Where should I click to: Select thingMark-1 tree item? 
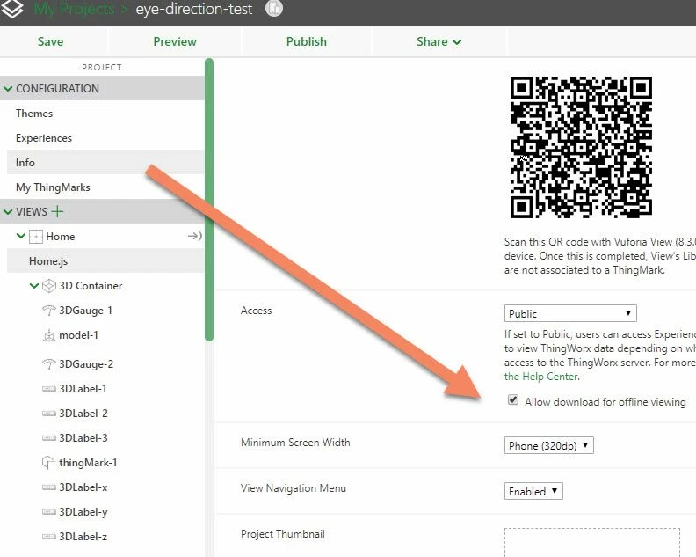click(x=88, y=463)
